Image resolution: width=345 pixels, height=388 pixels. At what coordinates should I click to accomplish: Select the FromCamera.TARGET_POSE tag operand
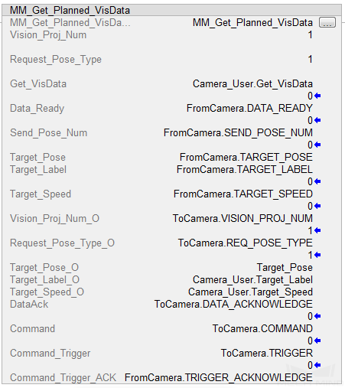pos(246,158)
